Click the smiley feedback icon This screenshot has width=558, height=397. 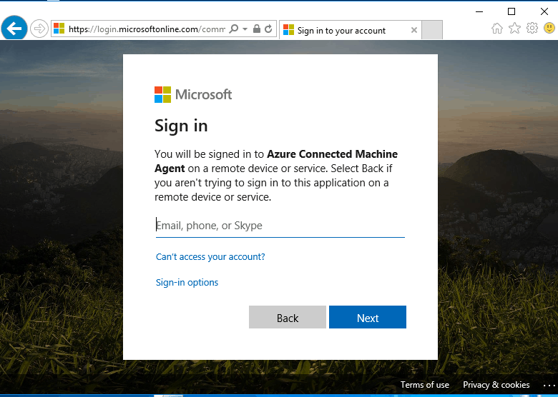pos(549,29)
